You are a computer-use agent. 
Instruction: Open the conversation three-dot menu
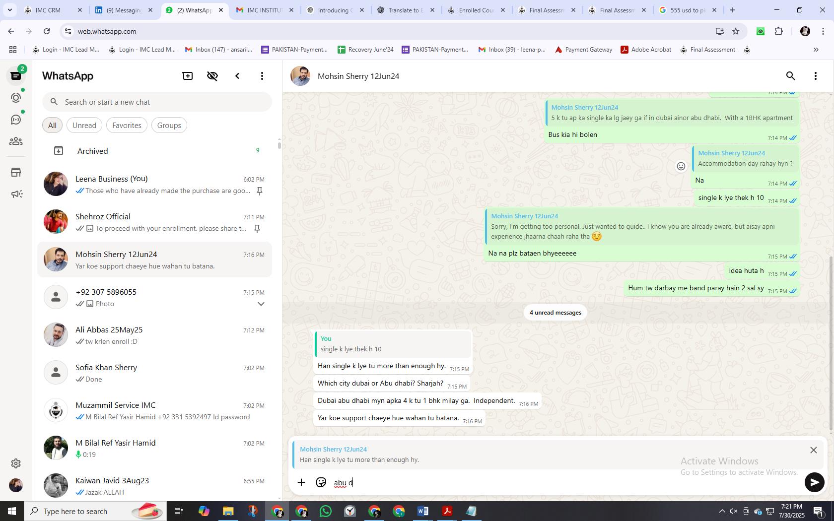click(816, 76)
